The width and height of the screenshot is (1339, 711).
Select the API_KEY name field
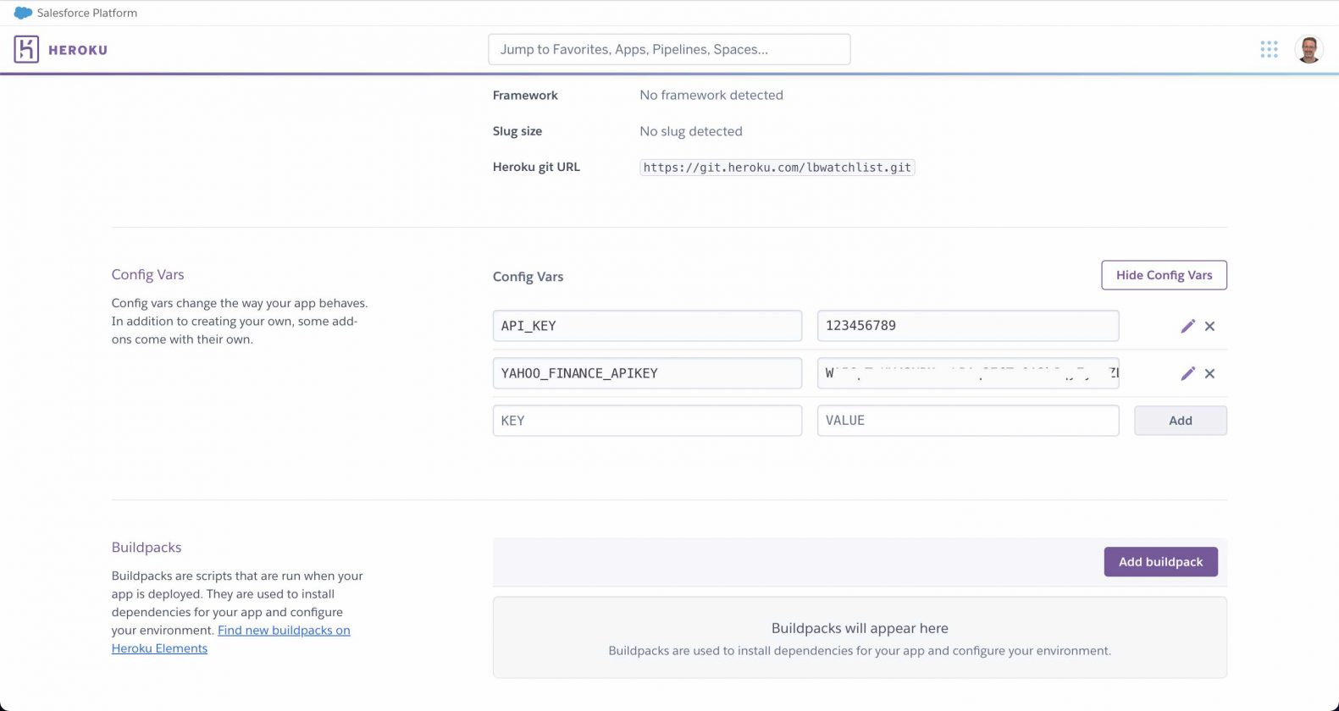coord(646,326)
